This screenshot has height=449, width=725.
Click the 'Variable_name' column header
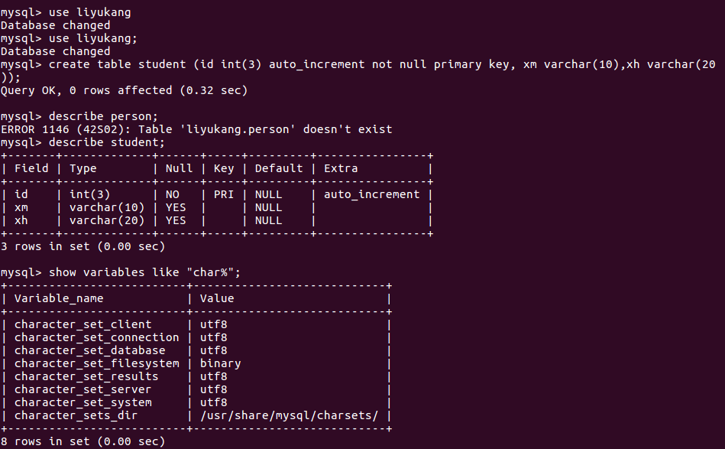[59, 298]
